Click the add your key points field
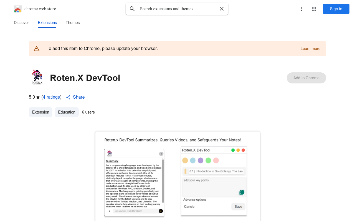Image resolution: width=355 pixels, height=221 pixels. (x=214, y=187)
